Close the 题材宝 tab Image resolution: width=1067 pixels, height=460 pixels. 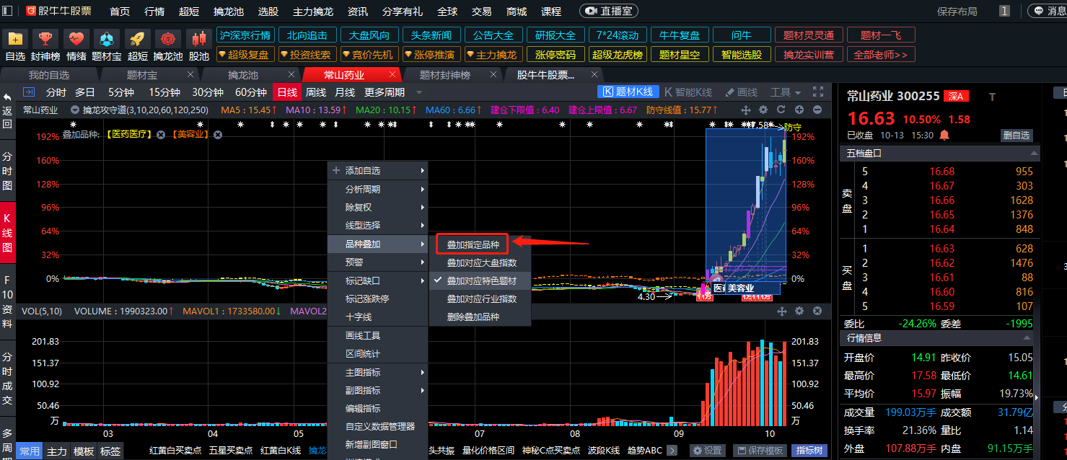tap(190, 74)
